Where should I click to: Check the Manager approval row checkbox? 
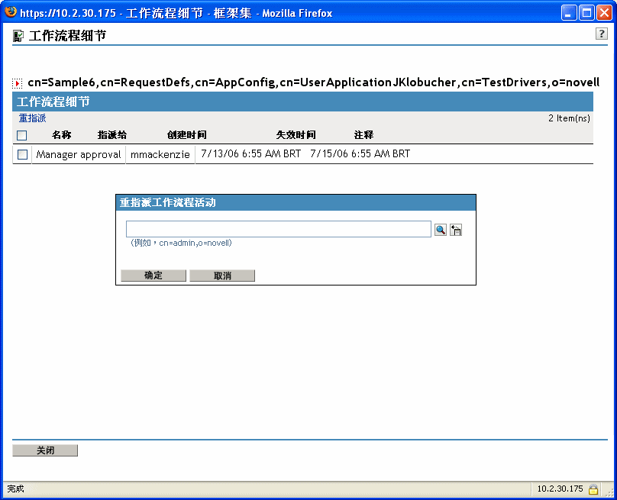pos(22,153)
